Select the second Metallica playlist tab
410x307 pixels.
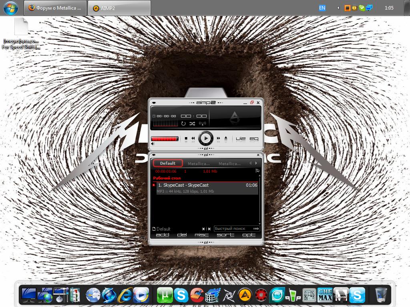(x=229, y=163)
